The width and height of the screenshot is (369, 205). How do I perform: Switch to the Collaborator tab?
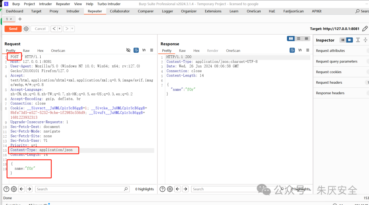click(120, 11)
